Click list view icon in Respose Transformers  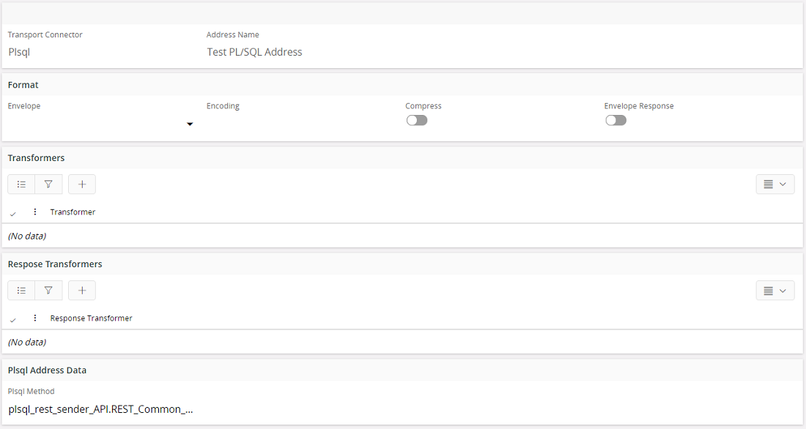(x=21, y=291)
